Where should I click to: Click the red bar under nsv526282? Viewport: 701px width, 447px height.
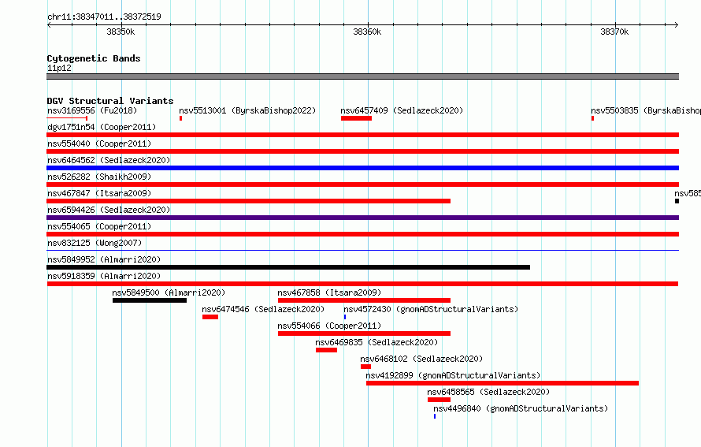point(362,184)
